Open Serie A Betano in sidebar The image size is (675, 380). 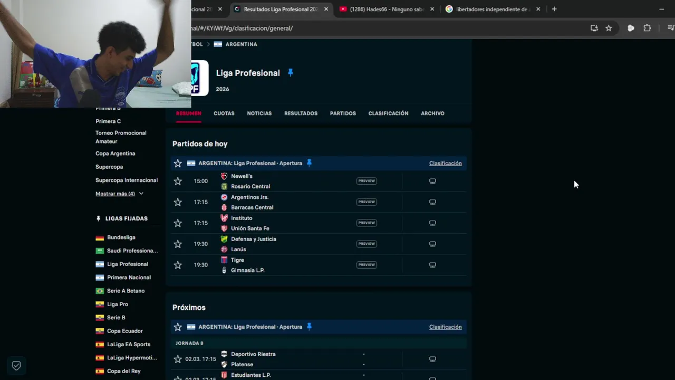click(126, 291)
